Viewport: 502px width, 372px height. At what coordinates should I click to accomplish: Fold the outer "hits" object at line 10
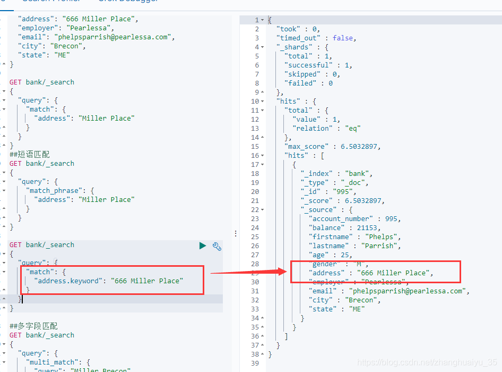click(263, 102)
